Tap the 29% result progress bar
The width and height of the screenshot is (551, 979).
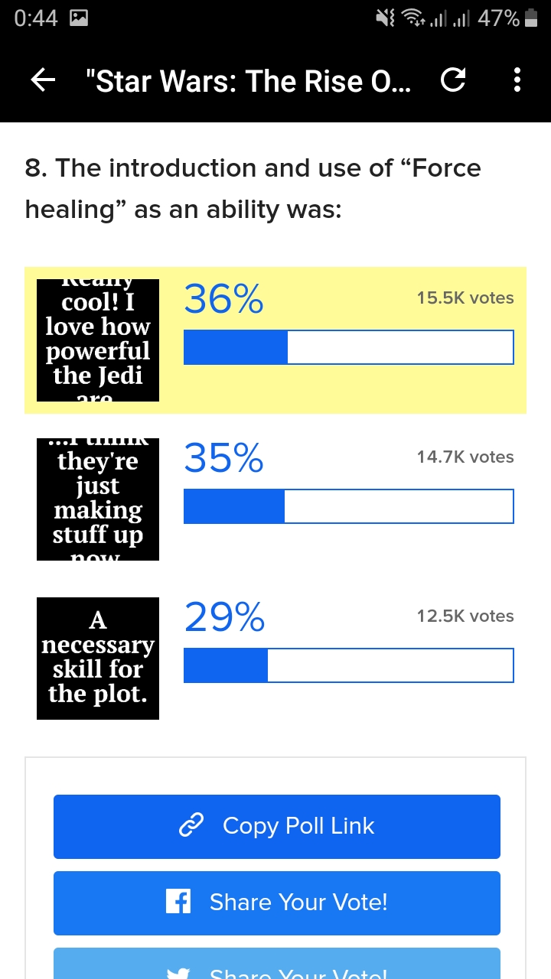[x=349, y=665]
